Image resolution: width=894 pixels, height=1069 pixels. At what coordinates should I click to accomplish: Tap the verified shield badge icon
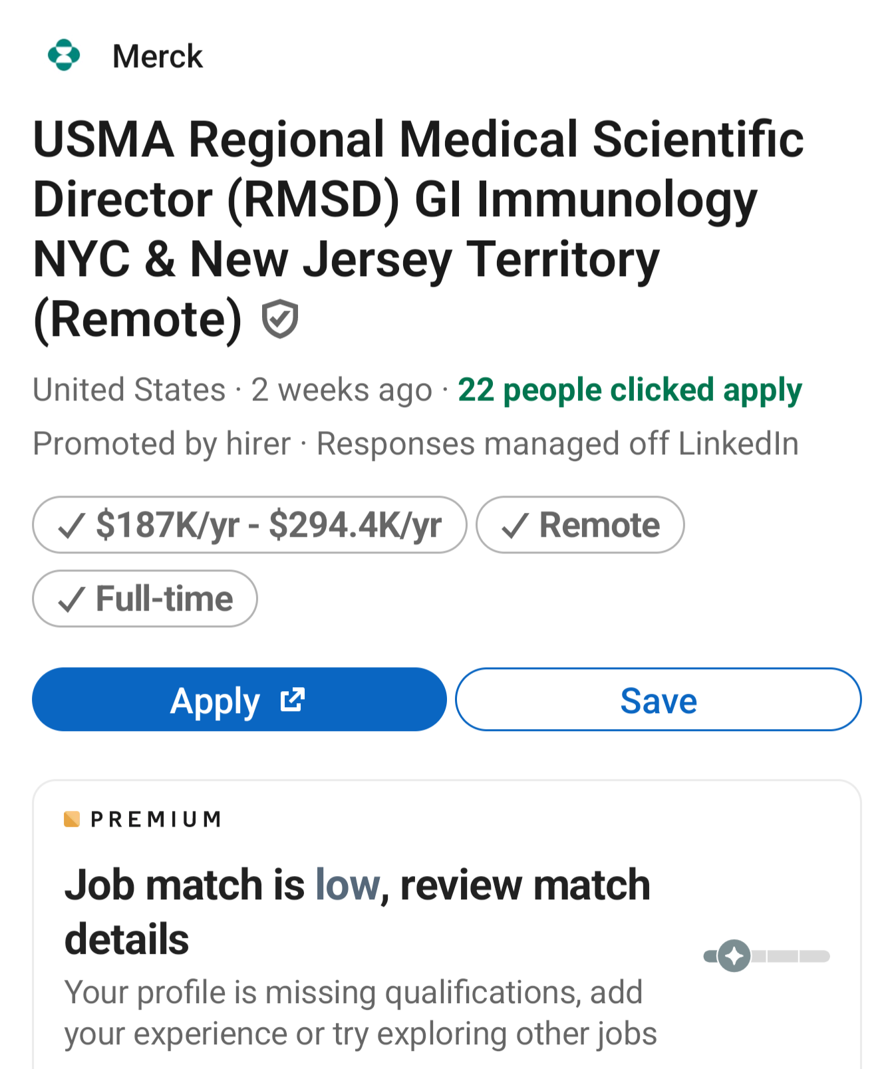tap(279, 319)
